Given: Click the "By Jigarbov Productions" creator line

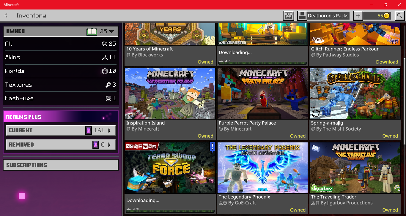Looking at the screenshot, I should [x=342, y=203].
